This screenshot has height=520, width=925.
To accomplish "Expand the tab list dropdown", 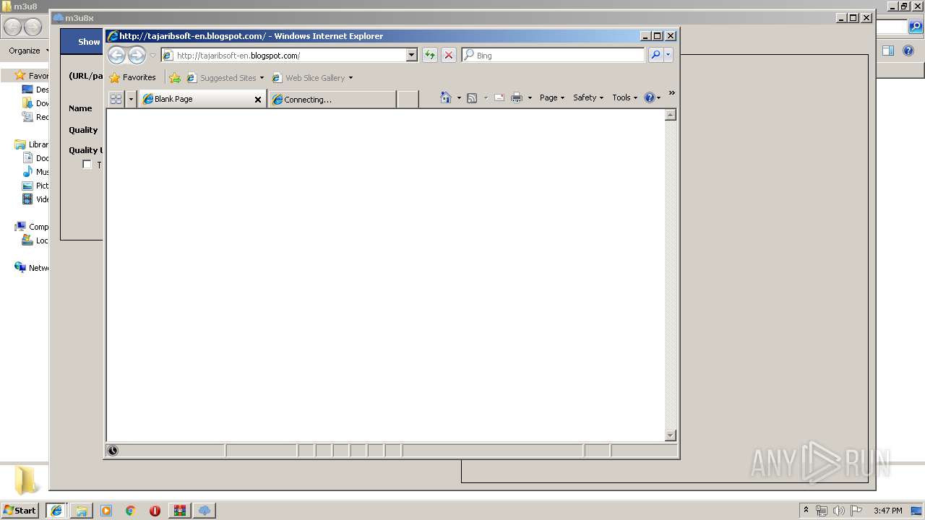I will click(131, 99).
